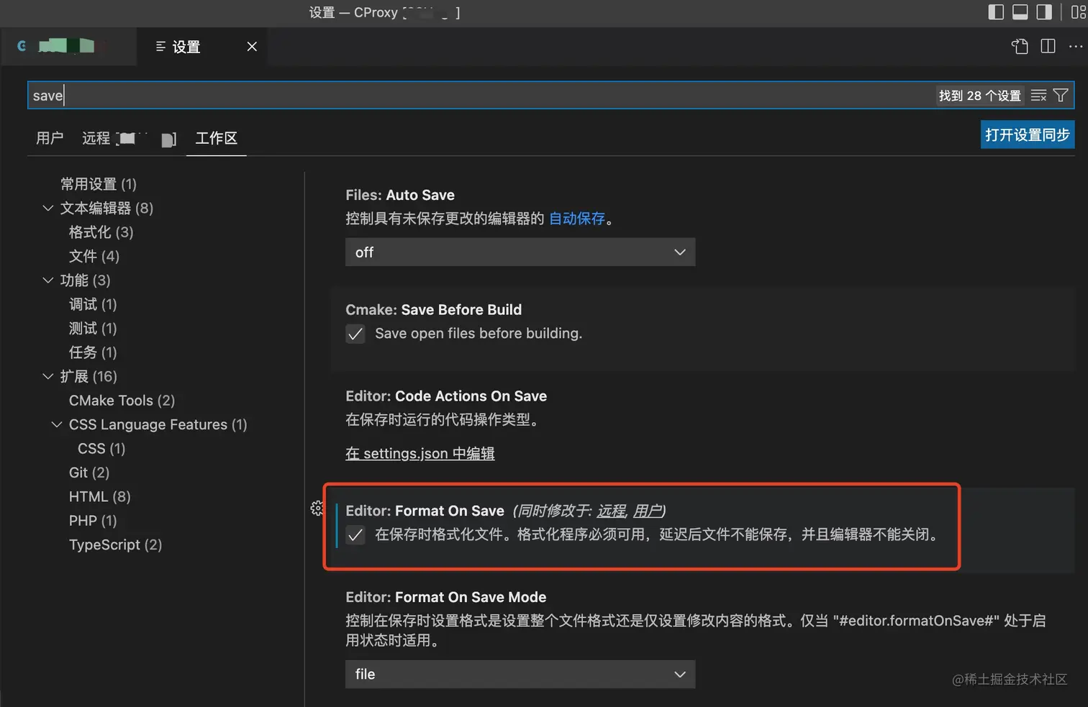Open Files Auto Save dropdown

[x=520, y=252]
